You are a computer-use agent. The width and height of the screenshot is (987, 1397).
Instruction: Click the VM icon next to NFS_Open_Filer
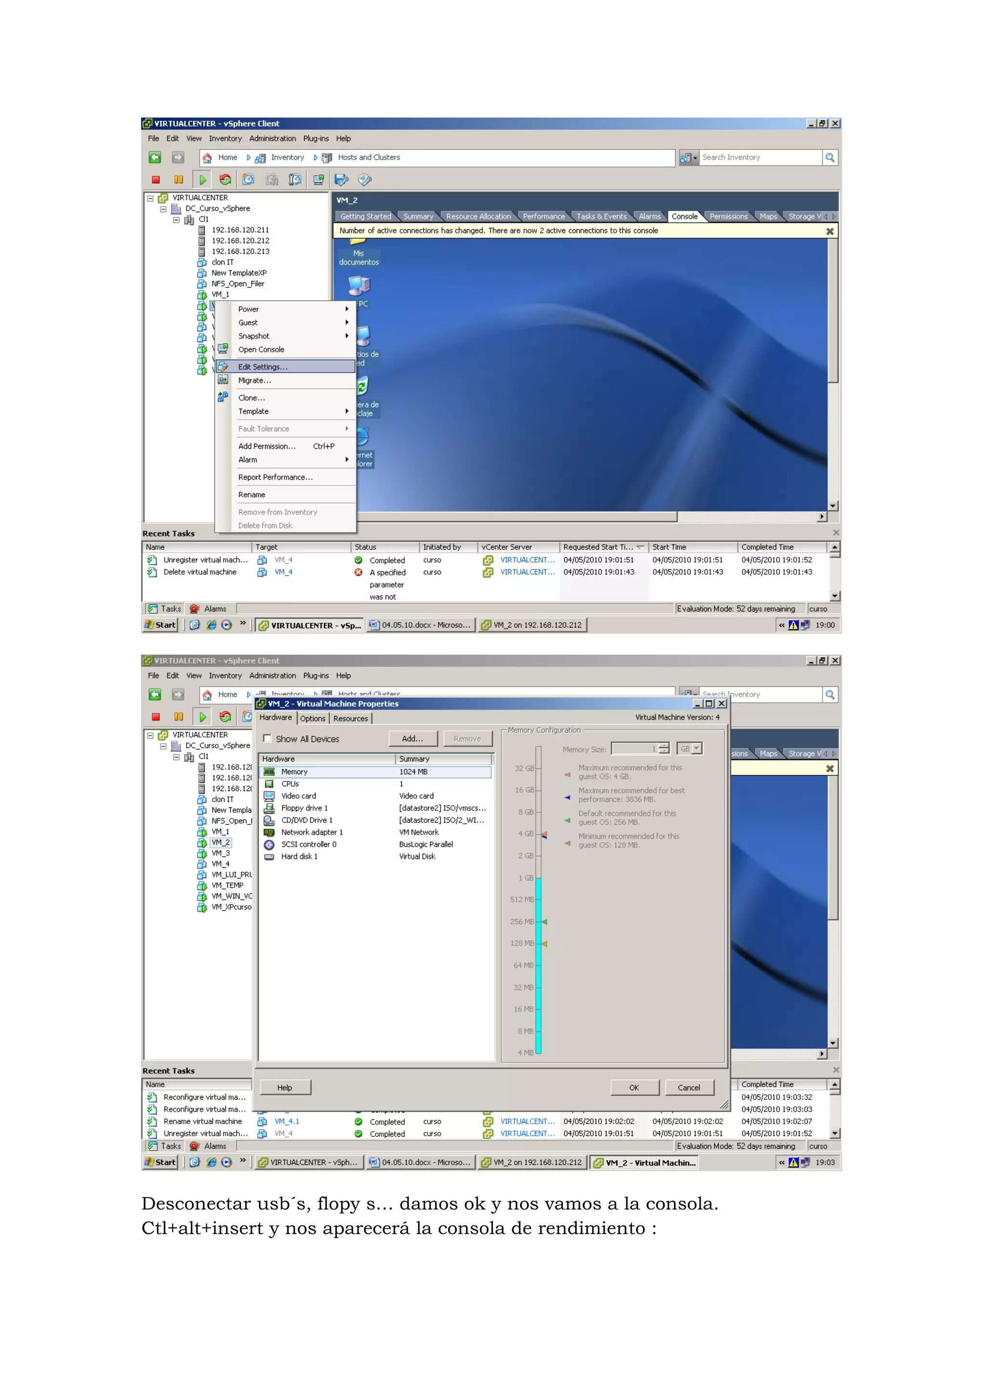click(x=202, y=283)
